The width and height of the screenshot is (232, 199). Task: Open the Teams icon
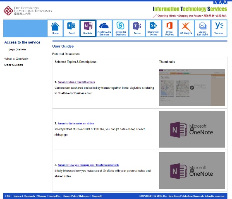[x=137, y=28]
